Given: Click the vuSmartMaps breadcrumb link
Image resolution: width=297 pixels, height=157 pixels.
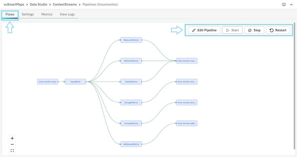Looking at the screenshot, I should tap(13, 5).
